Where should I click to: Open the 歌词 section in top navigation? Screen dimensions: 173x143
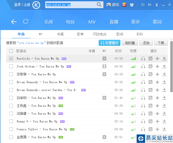coord(157,22)
